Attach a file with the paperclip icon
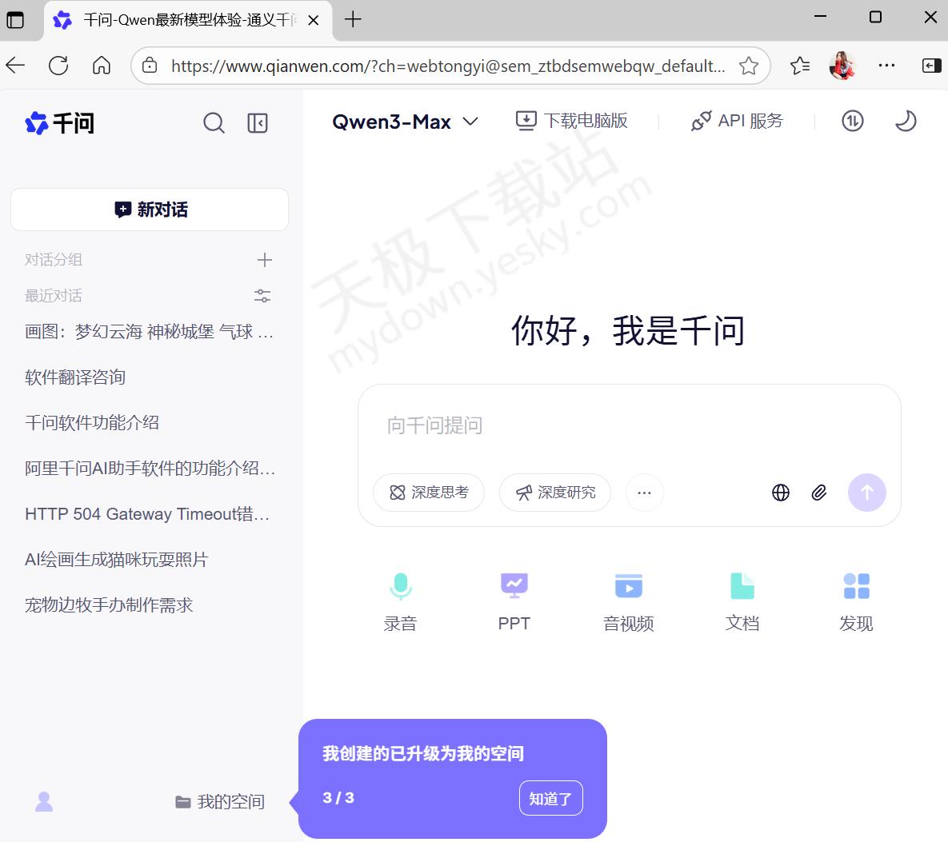 pos(818,493)
